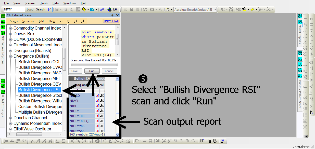
Task: Toggle the On button in right toolbar
Action: [311, 106]
